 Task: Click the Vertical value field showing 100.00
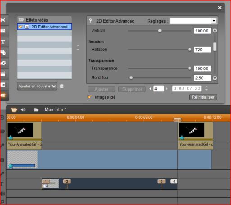pyautogui.click(x=203, y=31)
